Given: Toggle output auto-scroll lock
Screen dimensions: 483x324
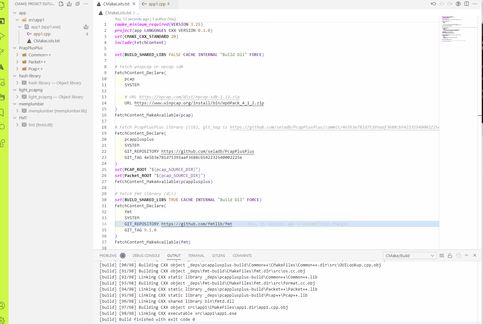Looking at the screenshot, I should coord(450,256).
